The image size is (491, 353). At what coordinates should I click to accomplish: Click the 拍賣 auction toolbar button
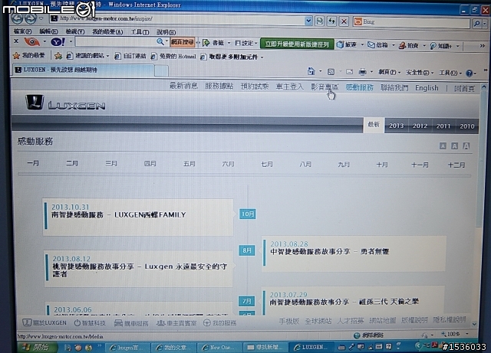(x=409, y=46)
